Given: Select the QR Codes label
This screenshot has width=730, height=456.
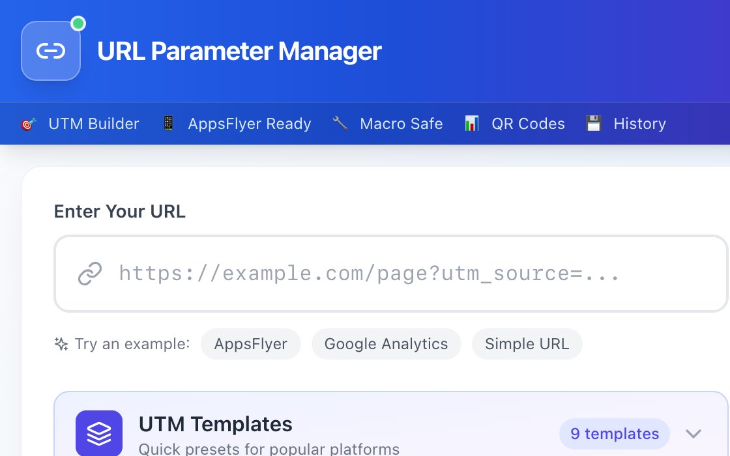Looking at the screenshot, I should pos(528,124).
